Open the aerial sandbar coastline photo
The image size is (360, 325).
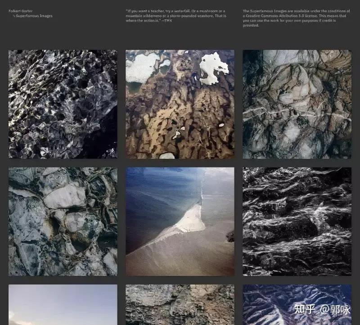[x=180, y=221]
